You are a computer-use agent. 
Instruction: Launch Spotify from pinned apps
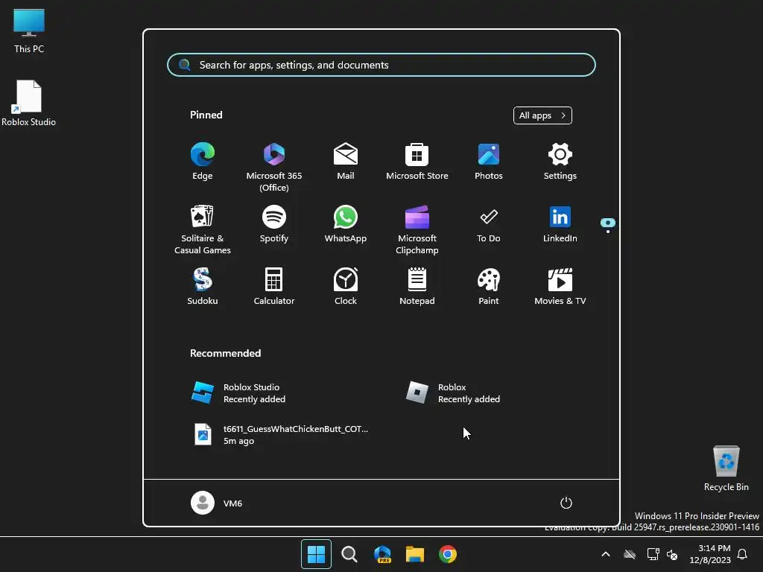274,224
